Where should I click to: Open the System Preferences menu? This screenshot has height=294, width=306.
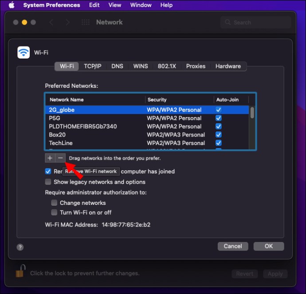click(x=51, y=5)
